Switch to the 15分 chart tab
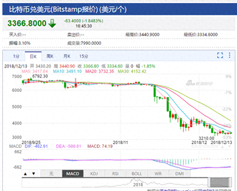The height and width of the screenshot is (191, 237). coord(84,56)
